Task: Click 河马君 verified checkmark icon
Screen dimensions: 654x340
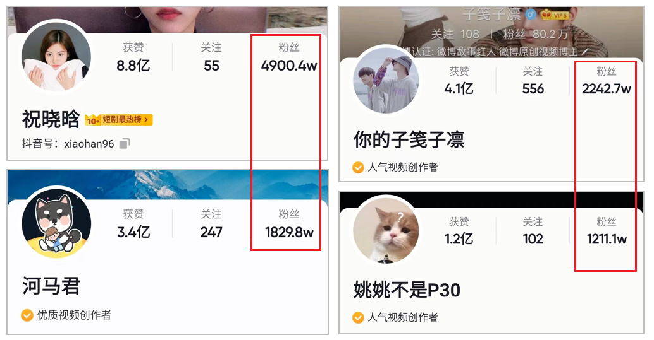Action: tap(27, 315)
